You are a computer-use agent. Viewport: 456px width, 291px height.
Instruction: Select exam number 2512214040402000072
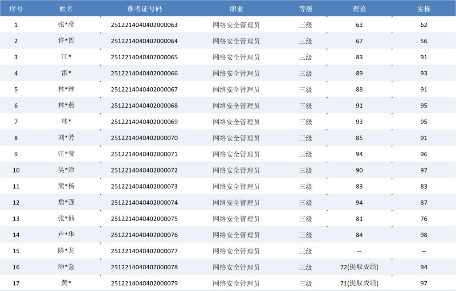(144, 170)
